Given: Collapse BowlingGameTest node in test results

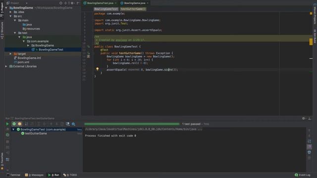Looking at the screenshot, I should pyautogui.click(x=13, y=130).
